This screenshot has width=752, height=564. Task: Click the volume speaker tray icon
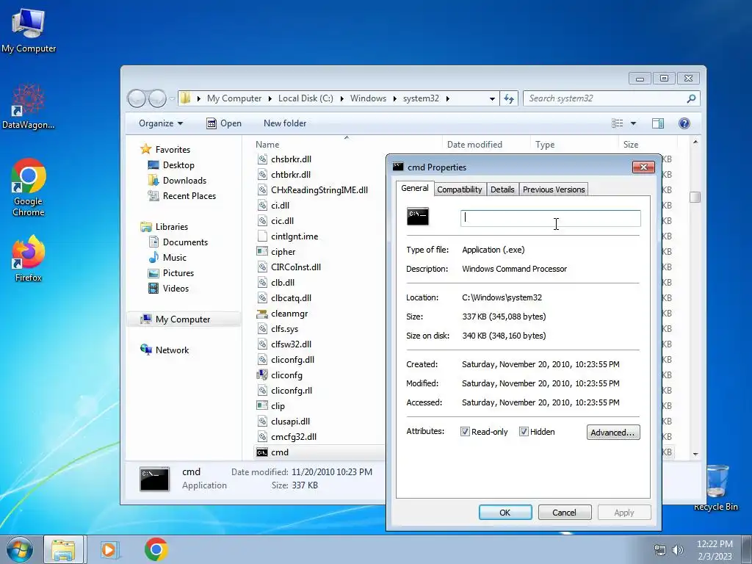[x=677, y=550]
